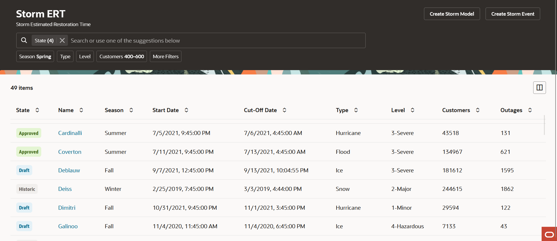557x241 pixels.
Task: Click Create Storm Model button
Action: tap(452, 14)
